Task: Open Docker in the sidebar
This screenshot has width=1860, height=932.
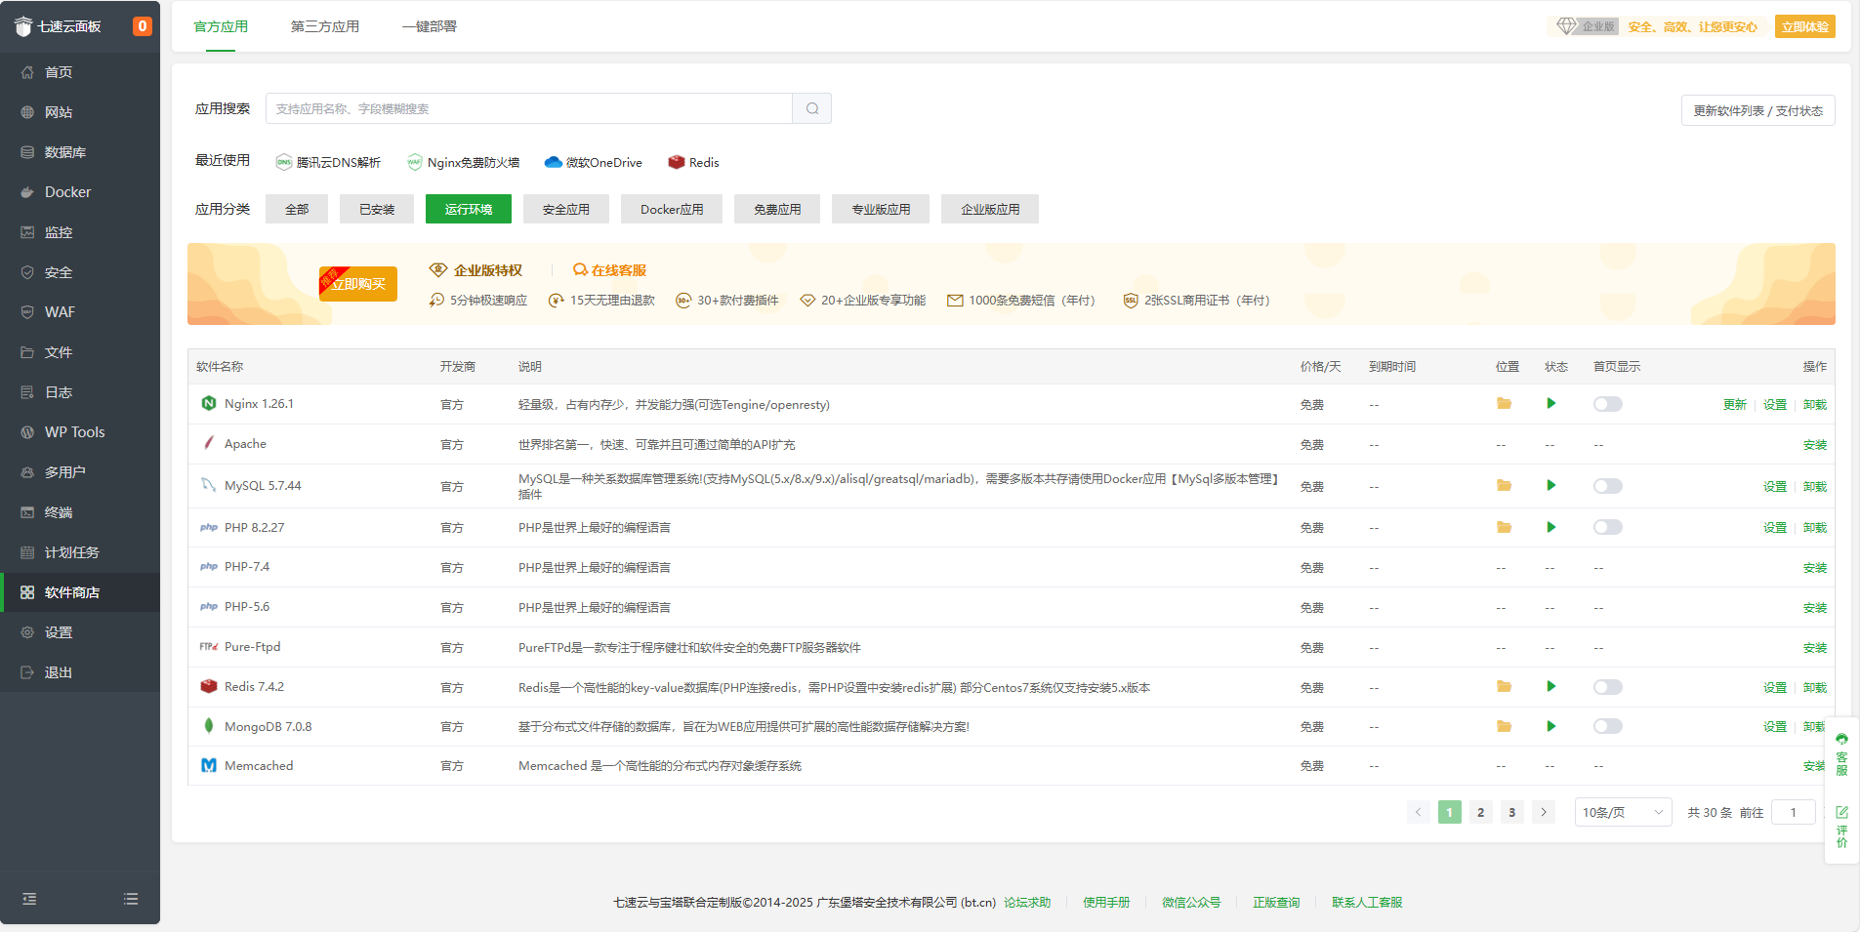Action: (x=80, y=192)
